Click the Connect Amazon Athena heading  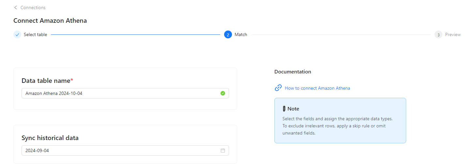pyautogui.click(x=50, y=21)
